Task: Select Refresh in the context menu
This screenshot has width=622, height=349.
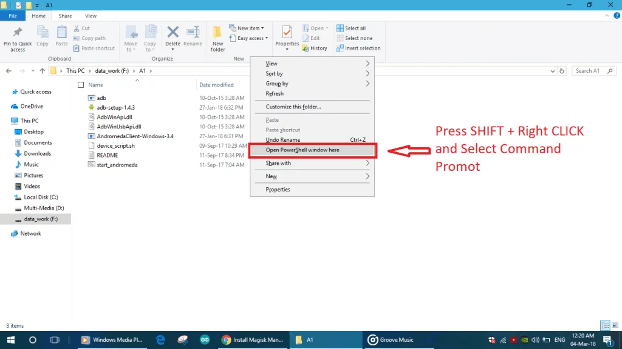Action: click(275, 93)
